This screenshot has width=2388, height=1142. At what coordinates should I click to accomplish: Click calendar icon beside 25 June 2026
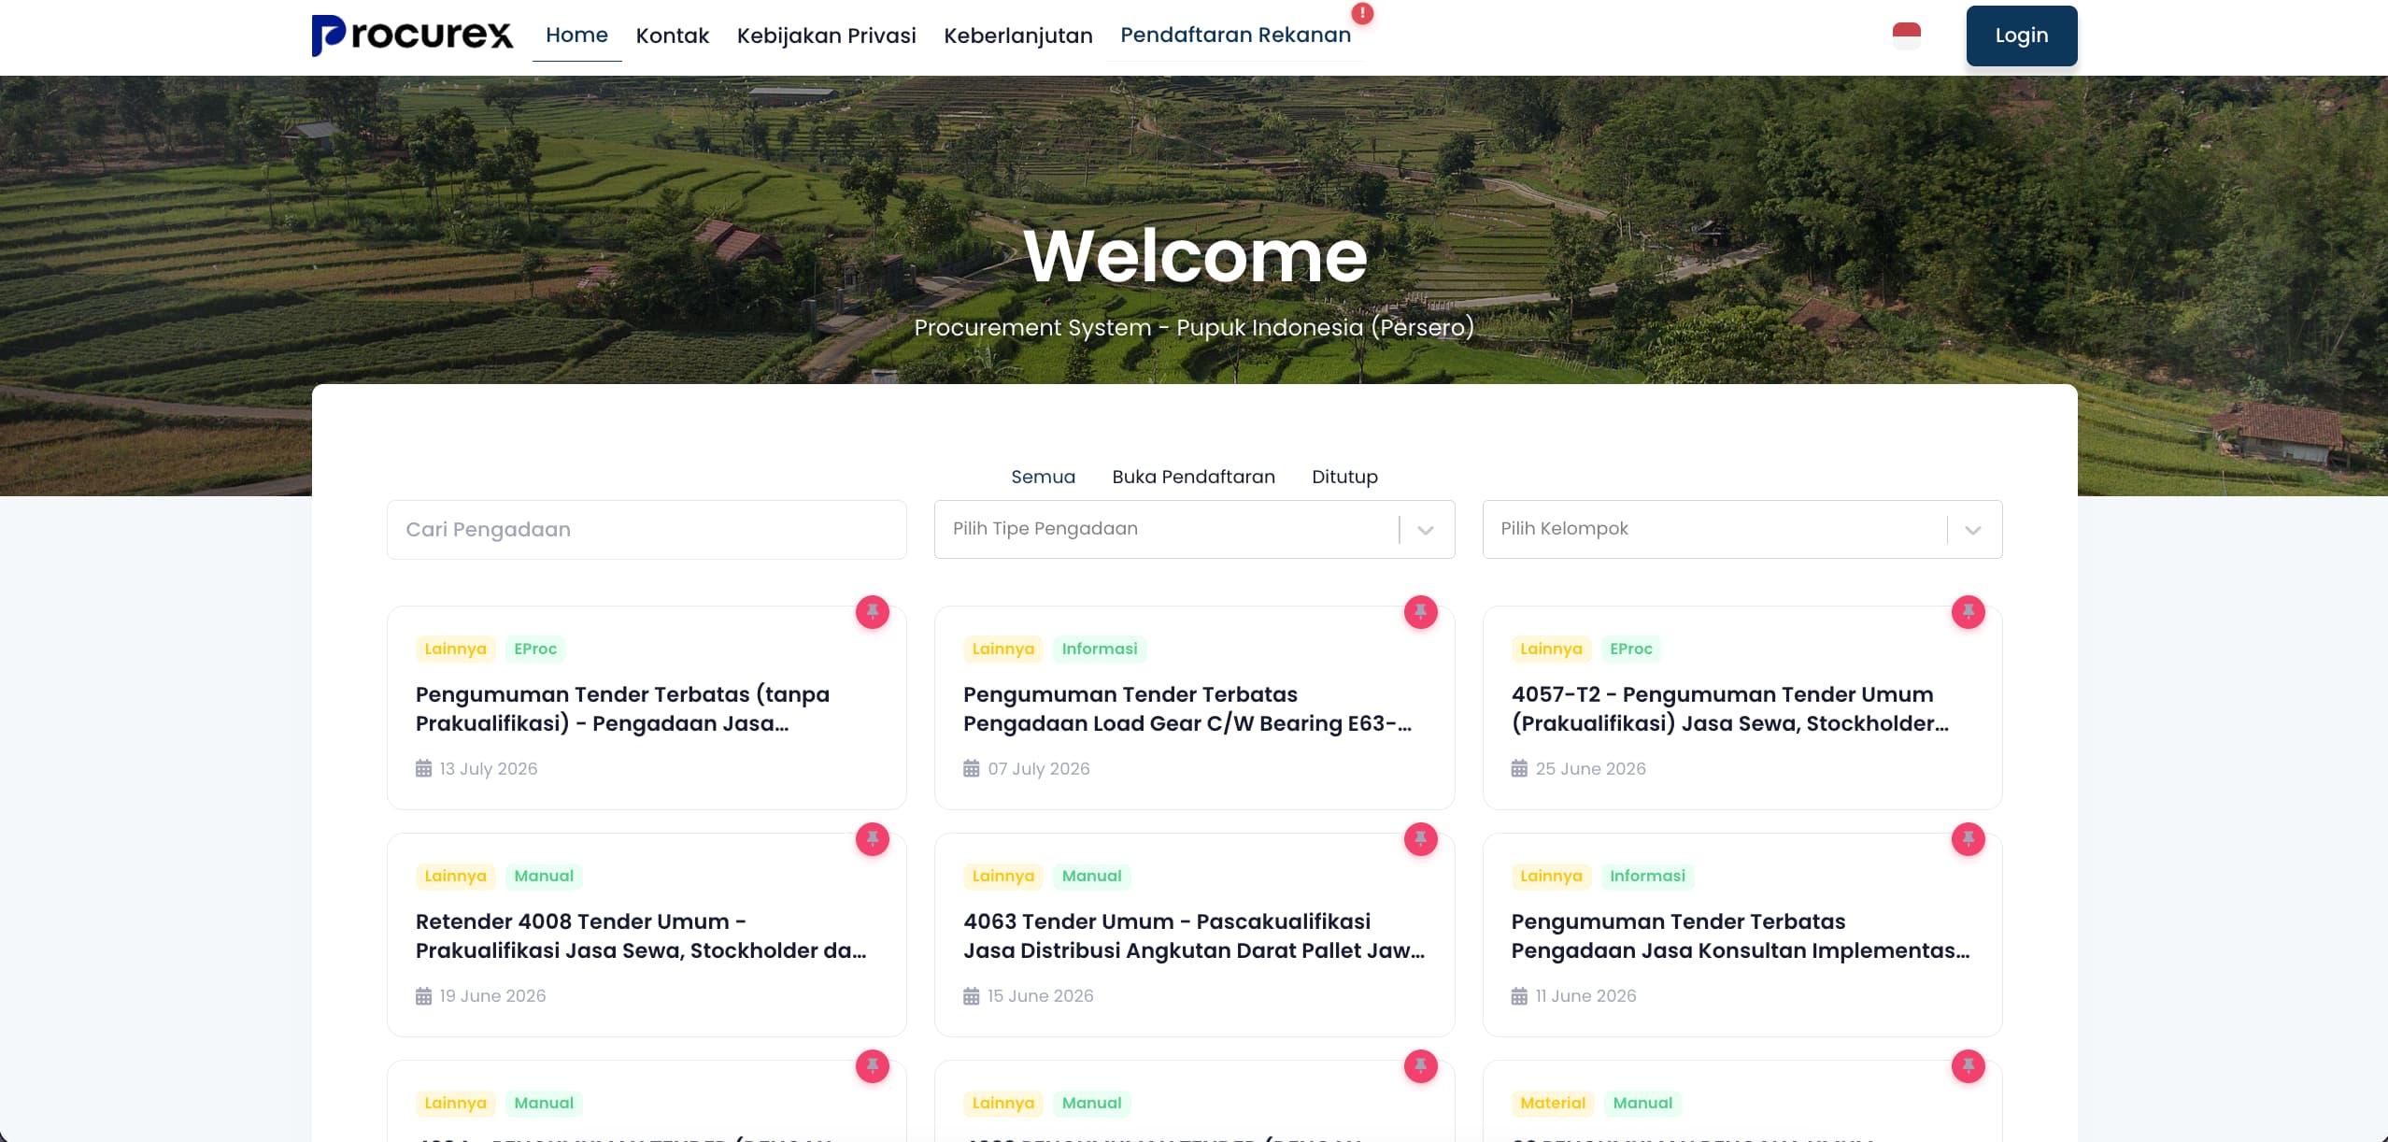tap(1519, 768)
